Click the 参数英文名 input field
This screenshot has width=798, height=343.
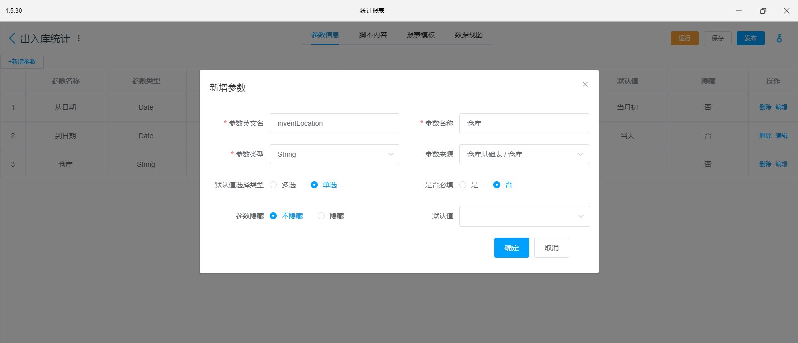coord(334,123)
